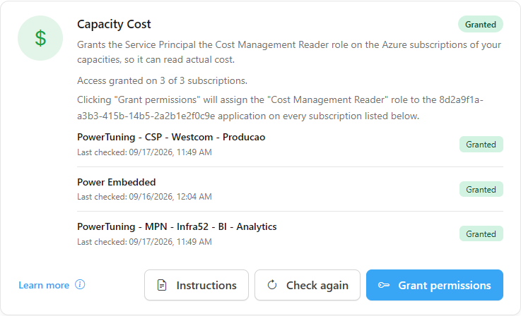Click 'Access granted on 3 of 3 subscriptions' text

[x=162, y=80]
